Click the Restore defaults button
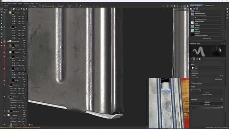Screen dimensions: 229x129 click(218, 80)
